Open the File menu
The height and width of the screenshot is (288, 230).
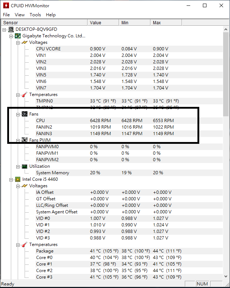click(7, 15)
